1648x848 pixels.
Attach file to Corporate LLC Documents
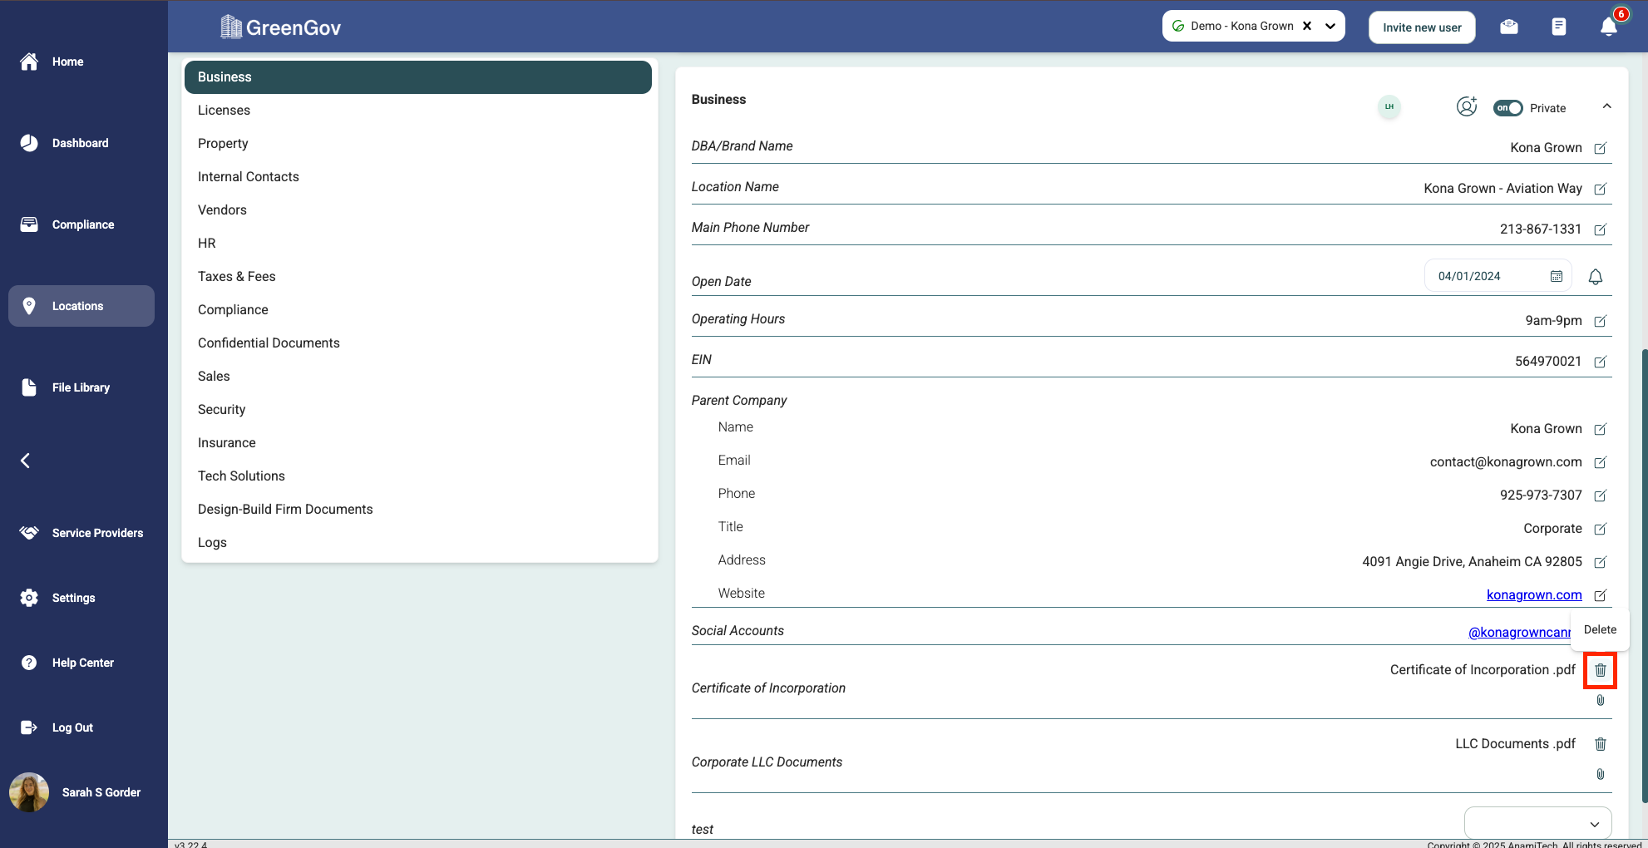1600,774
